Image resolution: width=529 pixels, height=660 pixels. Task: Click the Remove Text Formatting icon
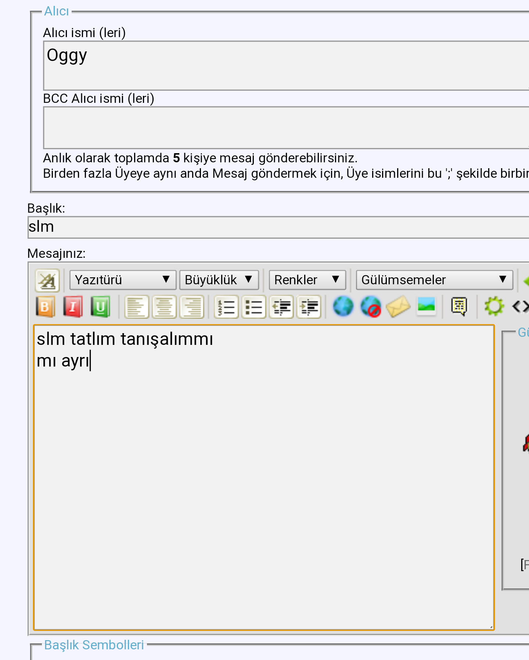pyautogui.click(x=47, y=281)
